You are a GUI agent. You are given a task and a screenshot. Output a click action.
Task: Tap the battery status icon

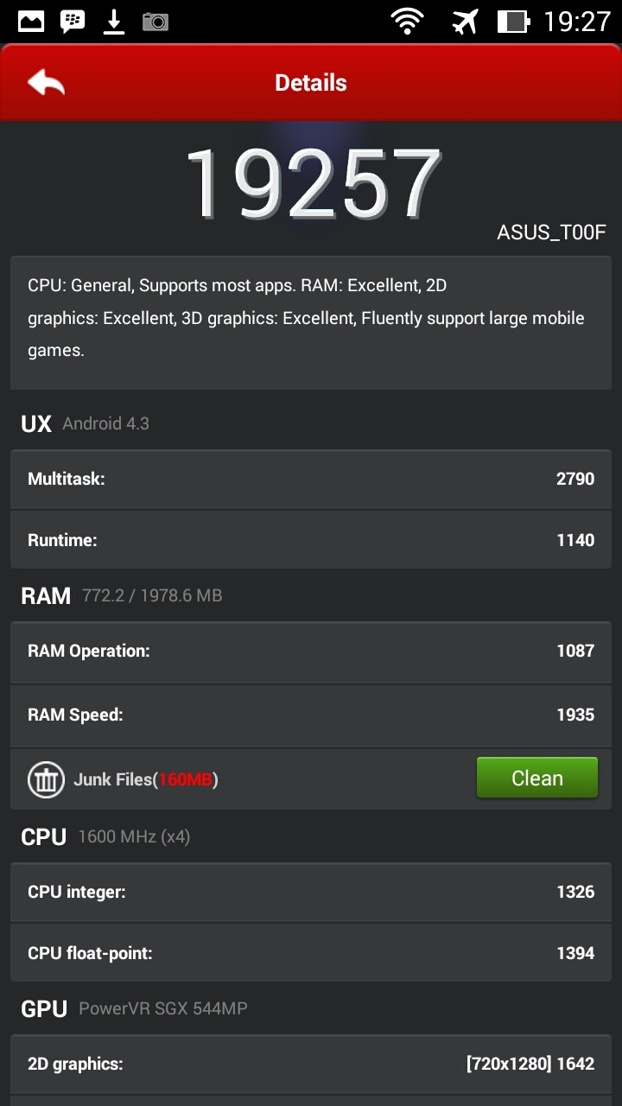click(x=513, y=21)
